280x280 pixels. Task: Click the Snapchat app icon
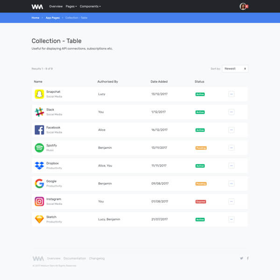pyautogui.click(x=39, y=94)
